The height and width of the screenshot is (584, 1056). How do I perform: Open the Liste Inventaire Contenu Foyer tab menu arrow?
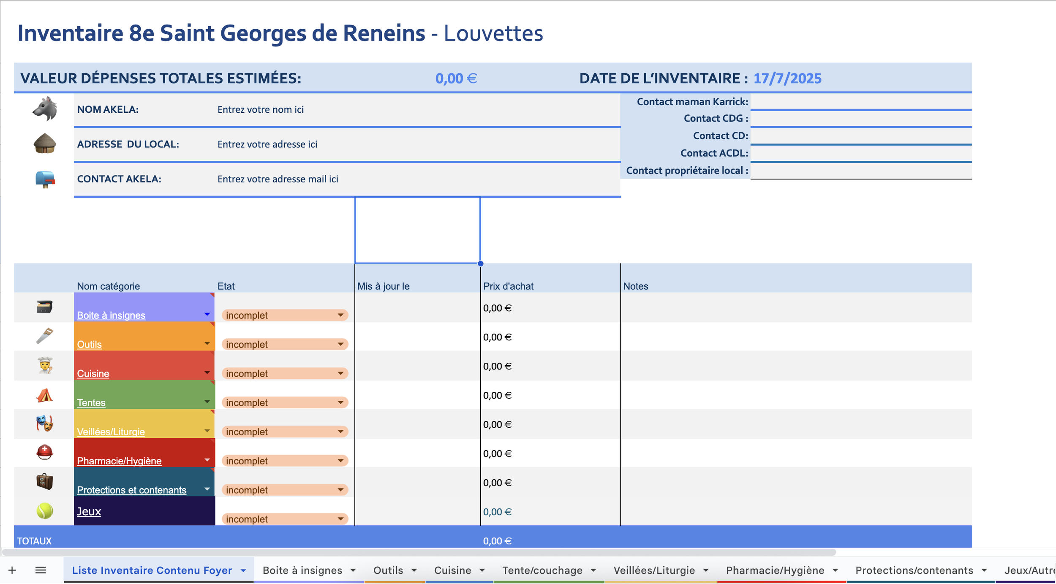click(244, 571)
